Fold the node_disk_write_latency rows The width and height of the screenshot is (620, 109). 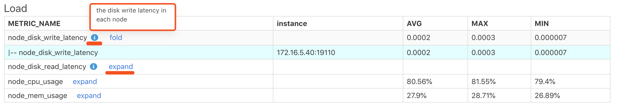116,37
